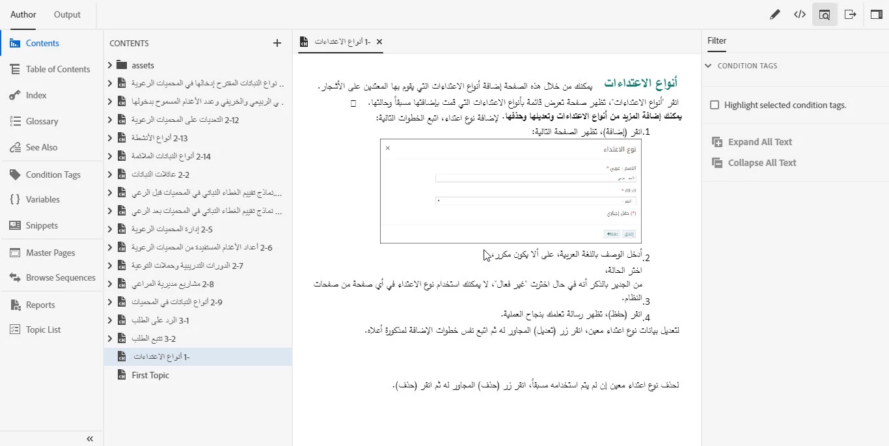Add new item with plus icon in Contents
The height and width of the screenshot is (446, 889).
[277, 43]
